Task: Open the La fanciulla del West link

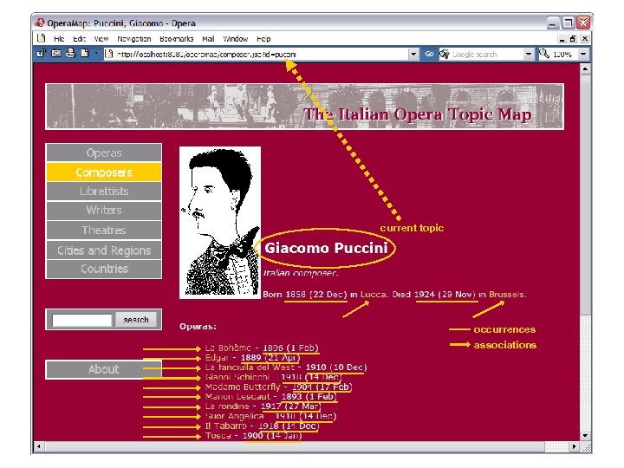Action: [250, 367]
